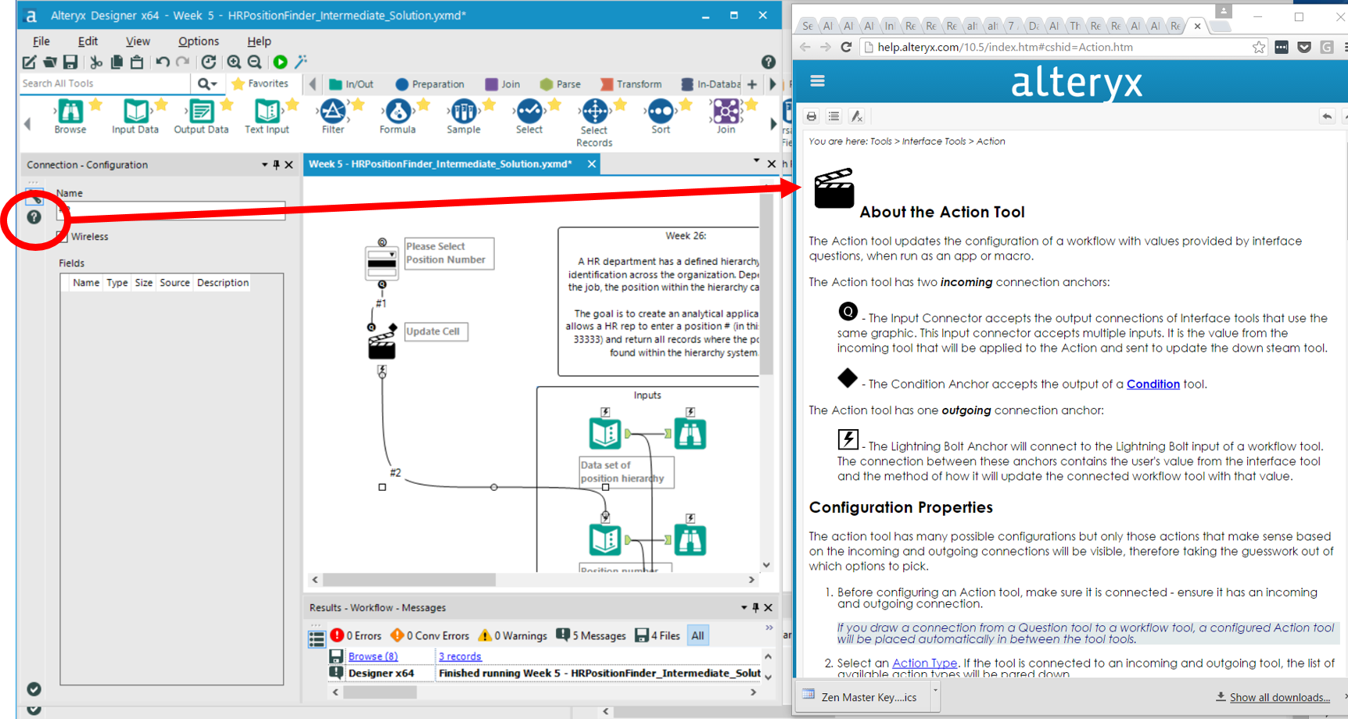Image resolution: width=1348 pixels, height=719 pixels.
Task: Choose the Select tool in the palette
Action: coord(529,117)
